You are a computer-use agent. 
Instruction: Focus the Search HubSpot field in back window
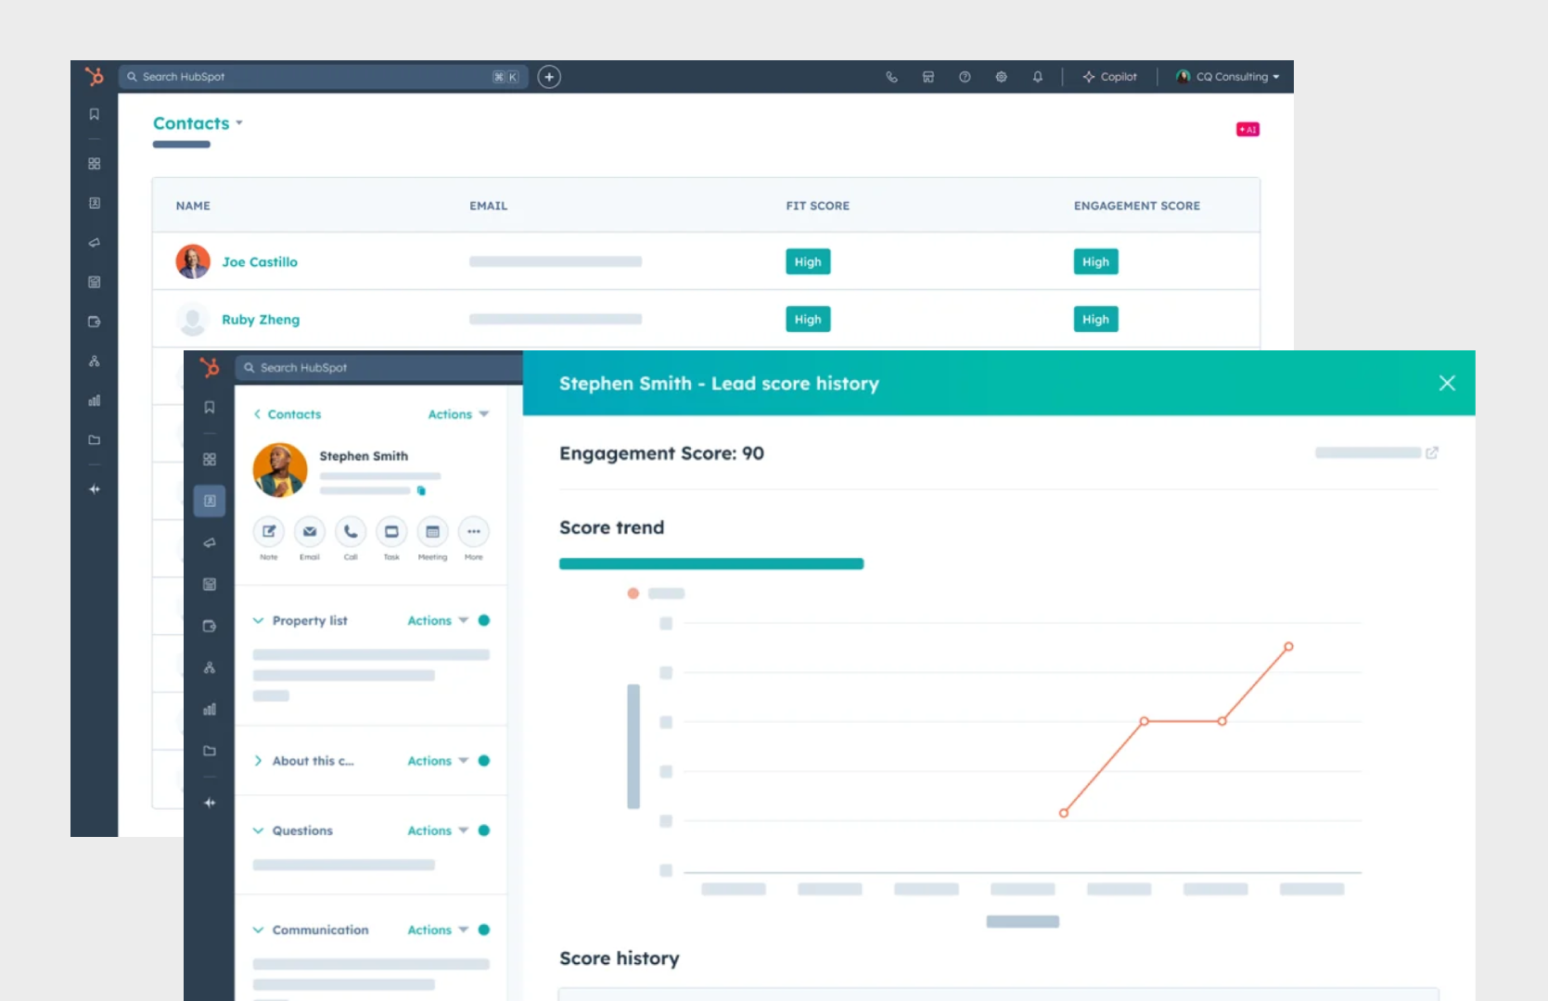323,77
